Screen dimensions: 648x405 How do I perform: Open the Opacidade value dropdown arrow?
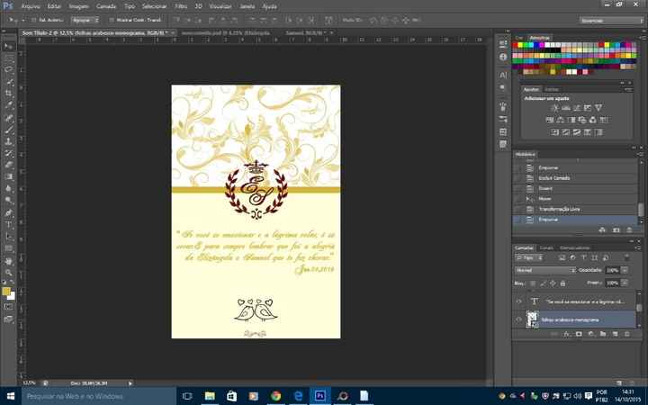tap(625, 270)
